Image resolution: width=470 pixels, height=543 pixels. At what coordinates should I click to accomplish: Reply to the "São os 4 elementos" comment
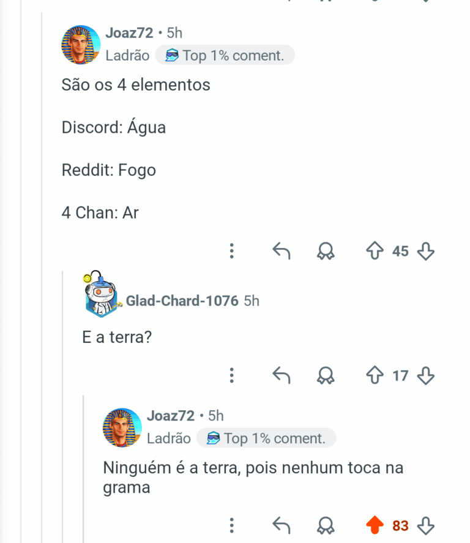point(281,251)
